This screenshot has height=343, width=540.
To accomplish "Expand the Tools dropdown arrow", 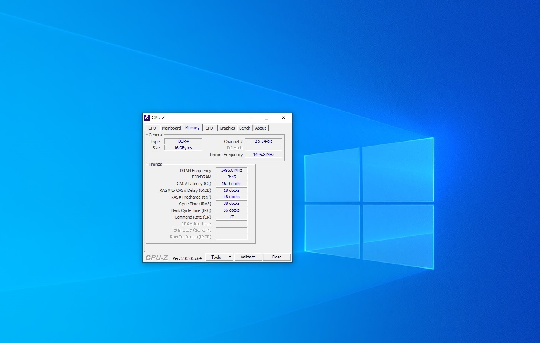I will pyautogui.click(x=230, y=257).
